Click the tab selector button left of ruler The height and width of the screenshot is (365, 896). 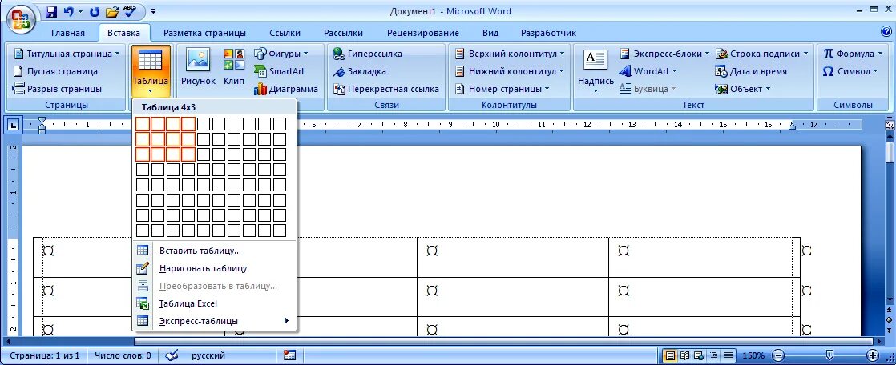click(13, 124)
